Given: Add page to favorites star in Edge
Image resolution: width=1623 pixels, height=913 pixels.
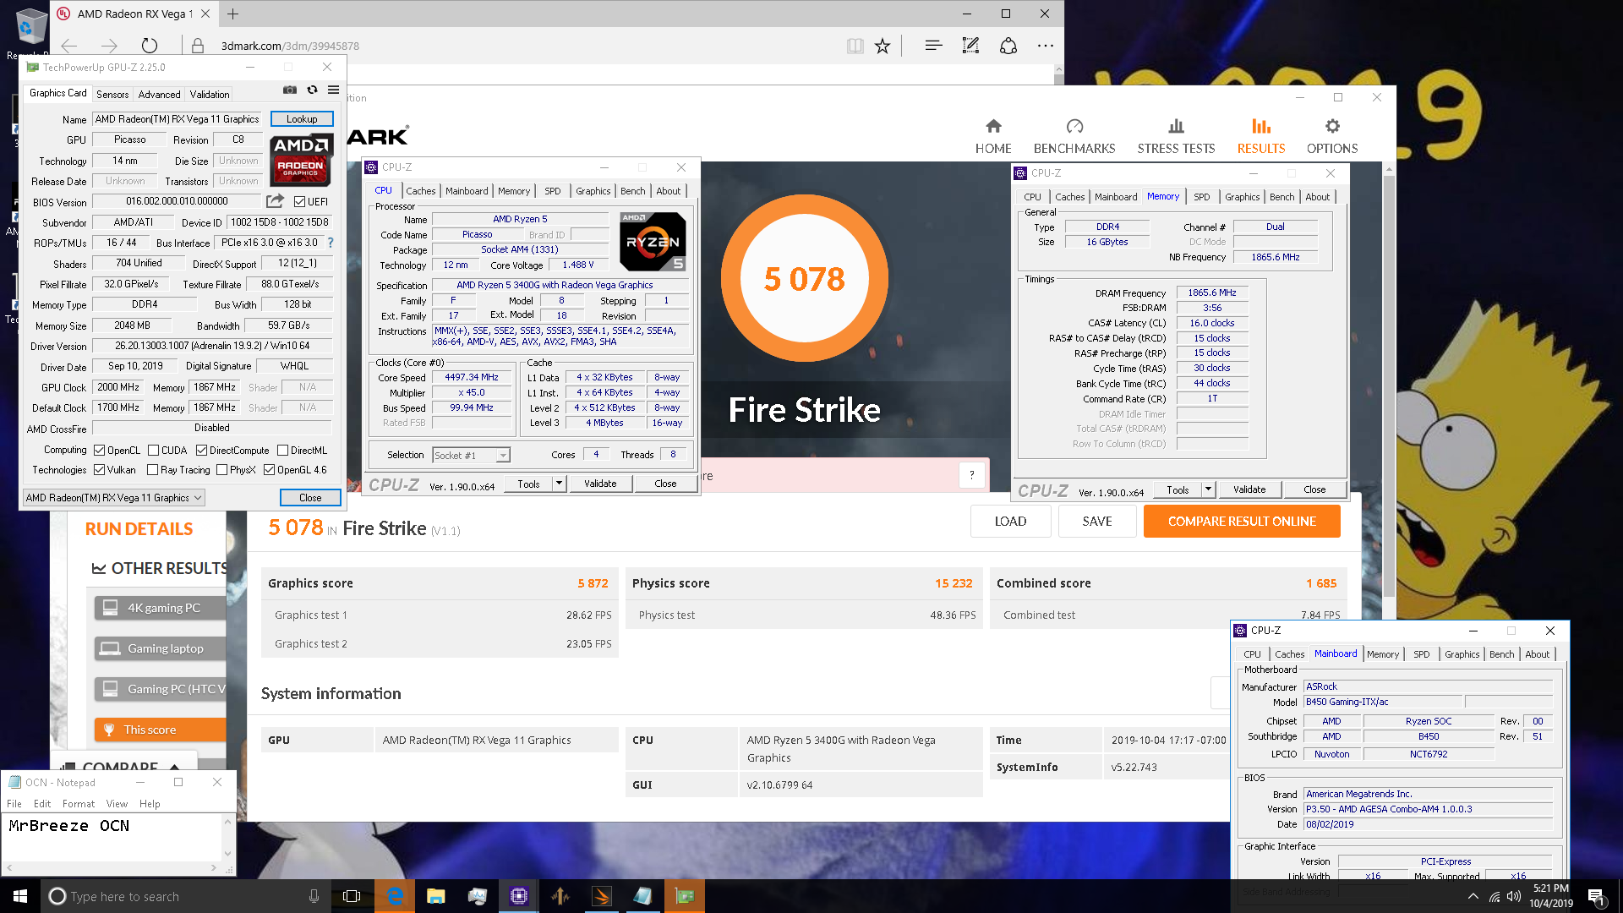Looking at the screenshot, I should (x=883, y=46).
